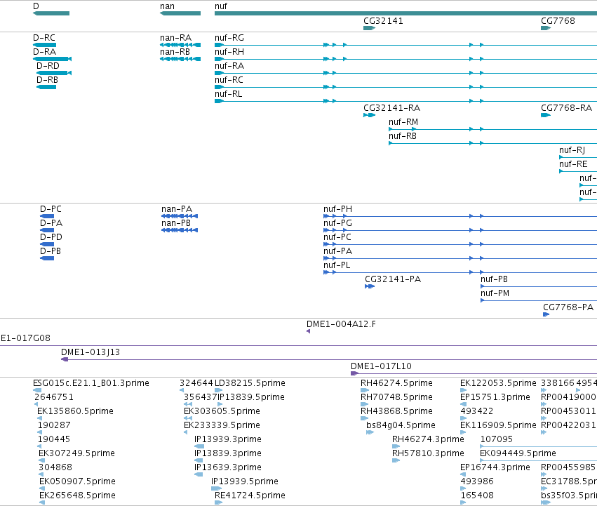This screenshot has width=597, height=506.
Task: Select the RH70748.5prime EST label
Action: (x=397, y=397)
